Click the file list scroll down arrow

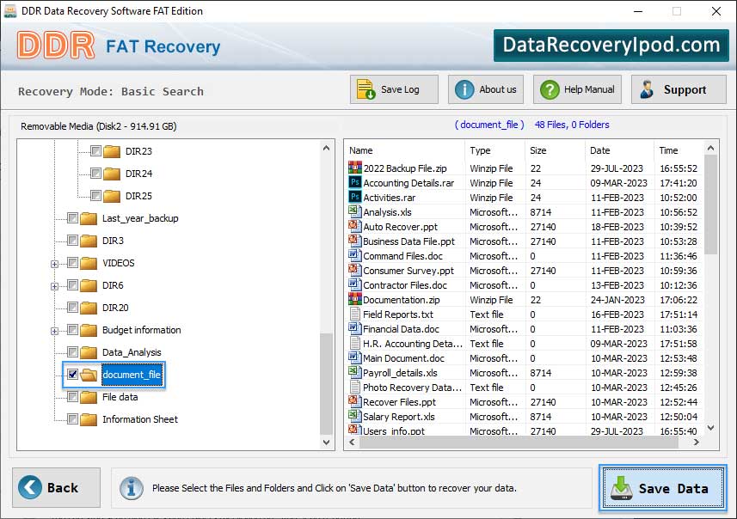710,427
